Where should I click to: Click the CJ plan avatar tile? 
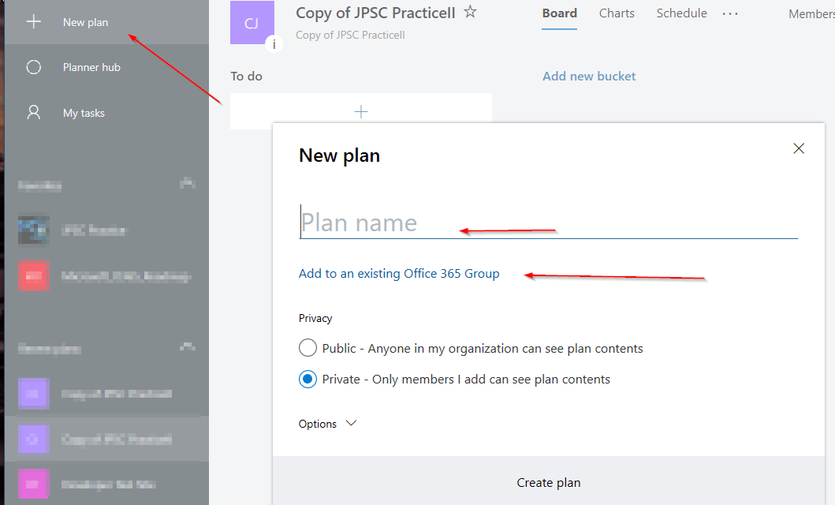252,22
